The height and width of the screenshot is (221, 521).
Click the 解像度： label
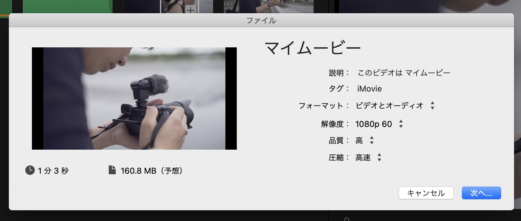click(x=335, y=124)
